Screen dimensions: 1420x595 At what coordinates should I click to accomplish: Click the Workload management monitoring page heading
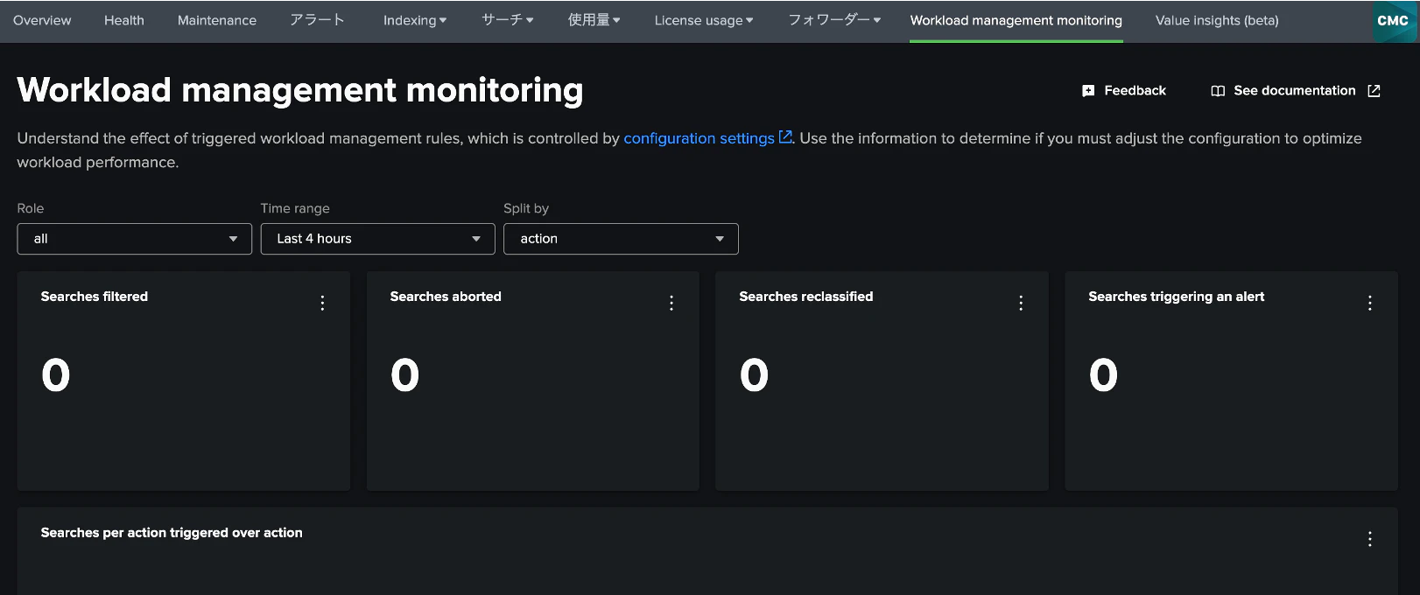point(300,90)
